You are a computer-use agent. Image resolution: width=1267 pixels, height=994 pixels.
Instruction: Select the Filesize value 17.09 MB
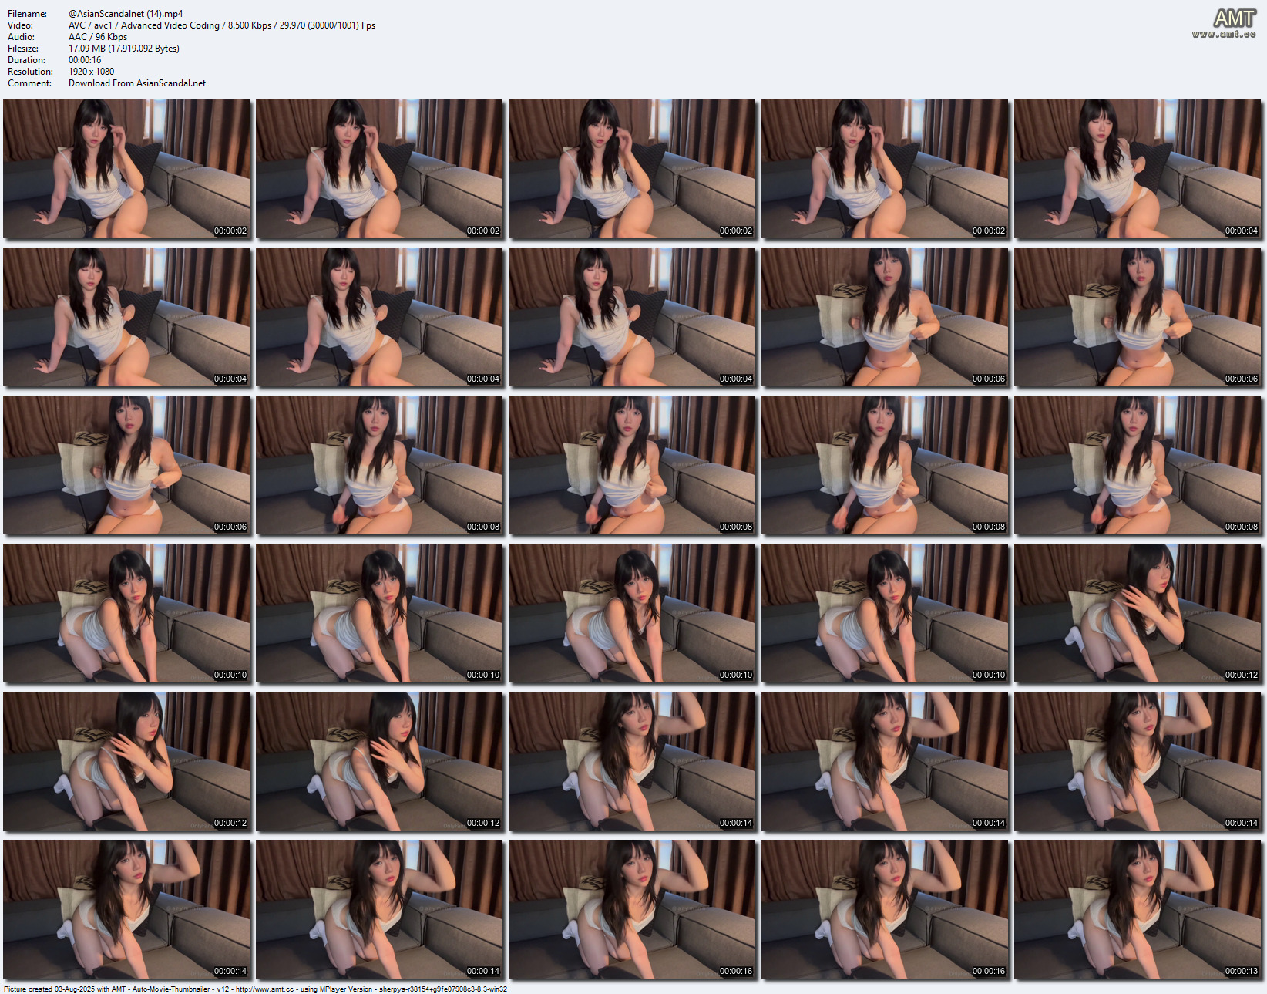(x=123, y=48)
